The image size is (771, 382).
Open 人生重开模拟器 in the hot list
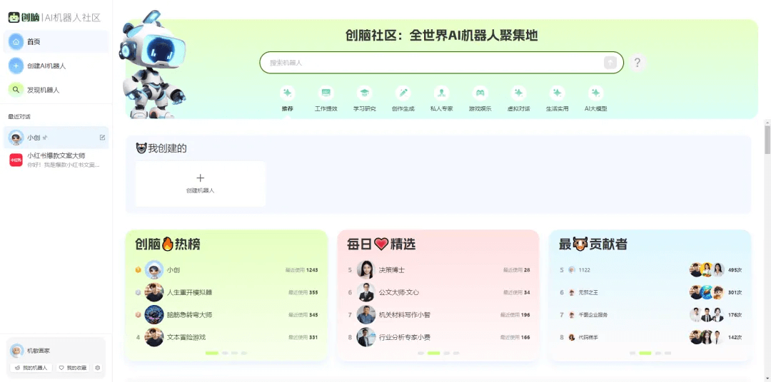point(227,293)
